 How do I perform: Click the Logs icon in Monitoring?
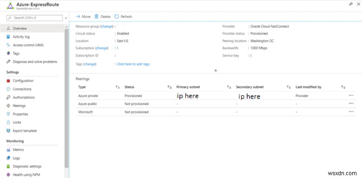tap(8, 158)
